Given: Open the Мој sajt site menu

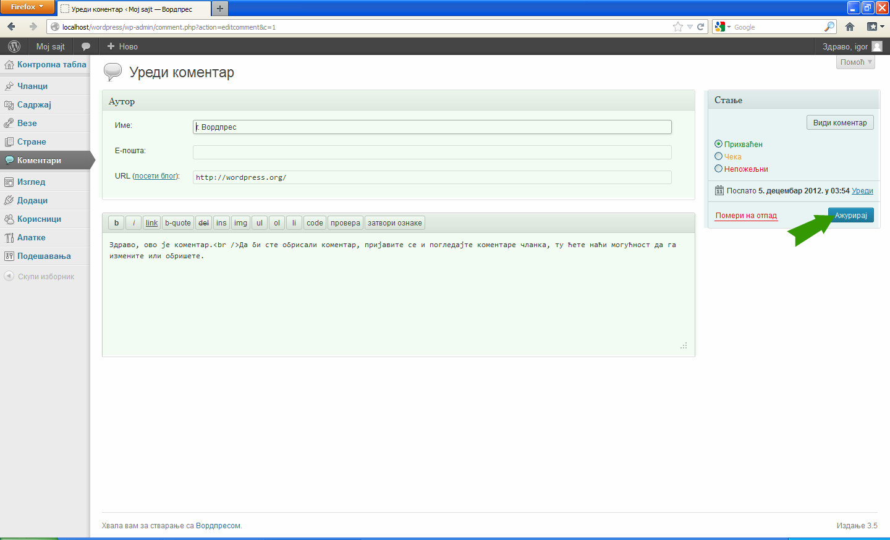Looking at the screenshot, I should [51, 46].
